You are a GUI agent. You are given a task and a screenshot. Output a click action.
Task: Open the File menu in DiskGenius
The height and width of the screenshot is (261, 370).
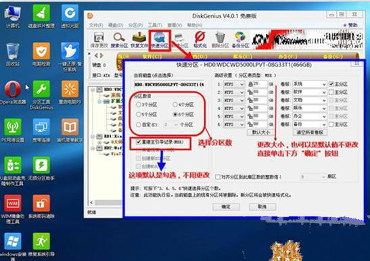[96, 25]
